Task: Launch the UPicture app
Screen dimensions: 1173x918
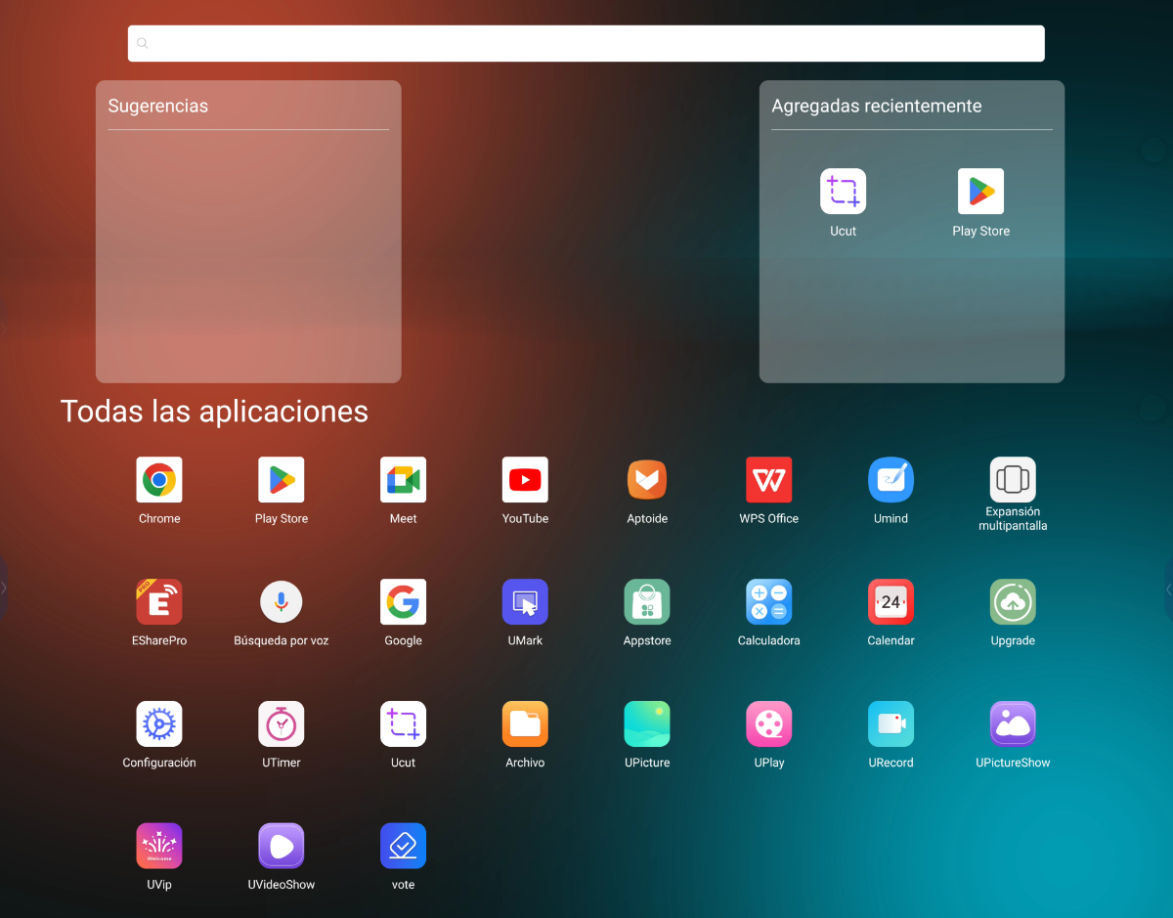Action: click(x=647, y=724)
